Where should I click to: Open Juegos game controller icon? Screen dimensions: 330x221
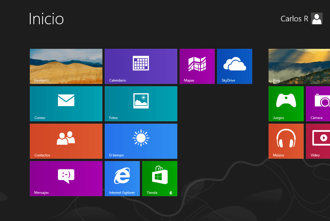286,100
